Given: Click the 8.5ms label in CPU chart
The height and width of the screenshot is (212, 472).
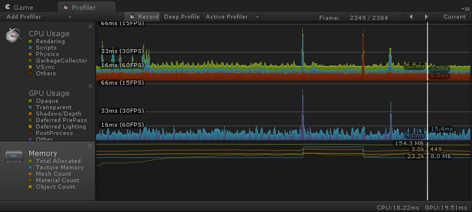Looking at the screenshot, I should coord(439,76).
